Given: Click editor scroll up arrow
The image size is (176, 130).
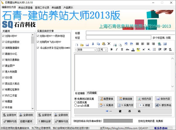Looking at the screenshot, I should (x=172, y=59).
